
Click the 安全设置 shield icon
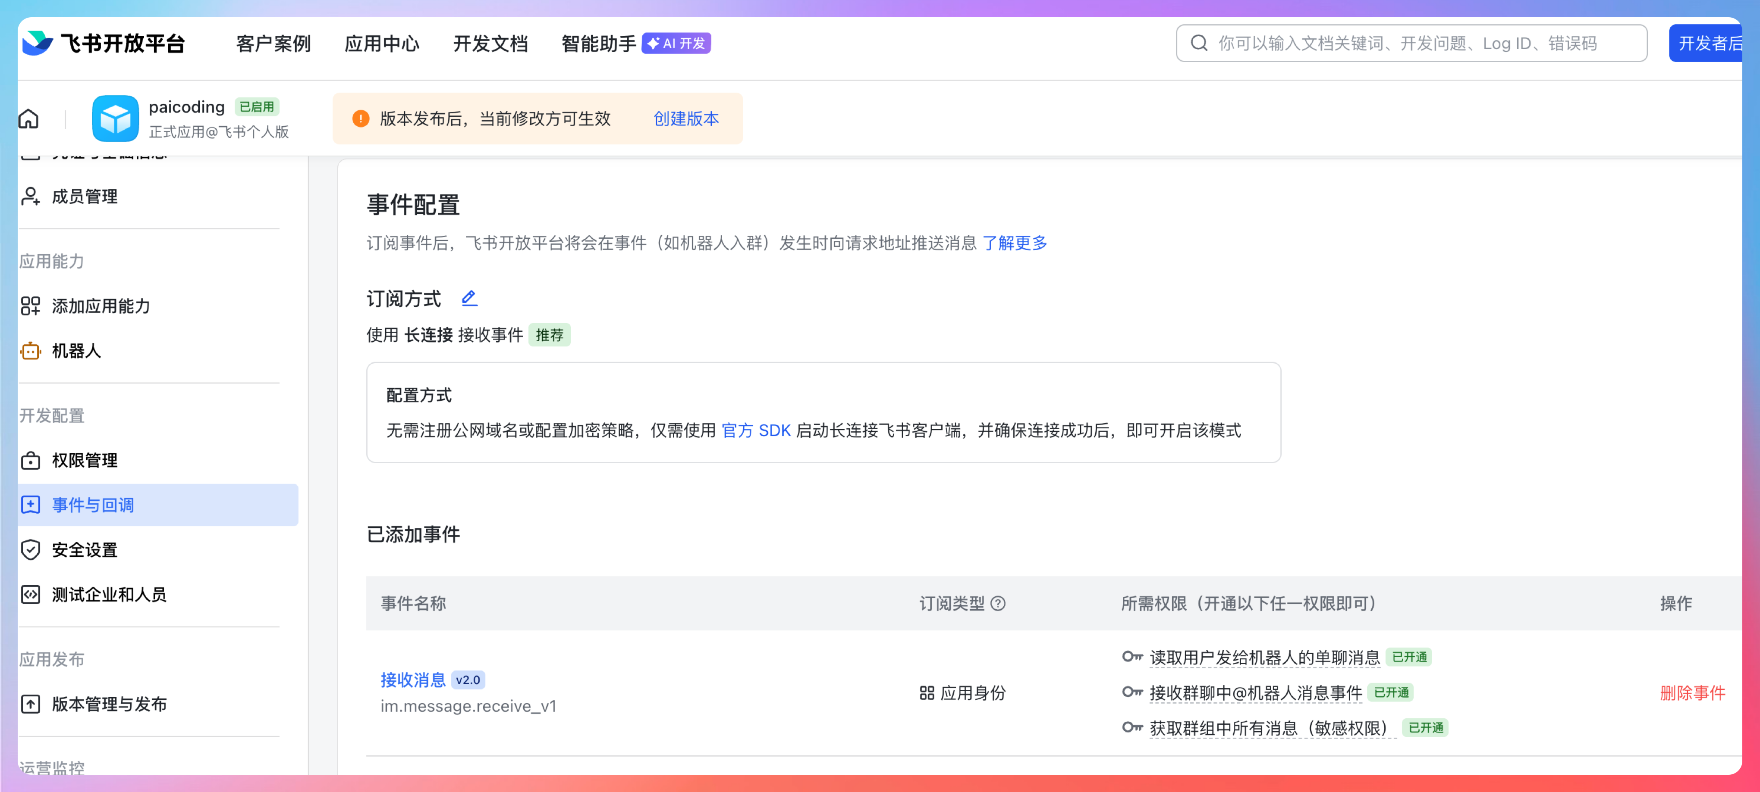[x=31, y=550]
